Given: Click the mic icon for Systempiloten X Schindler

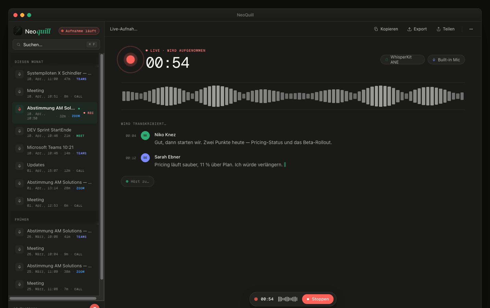Looking at the screenshot, I should pyautogui.click(x=20, y=74).
